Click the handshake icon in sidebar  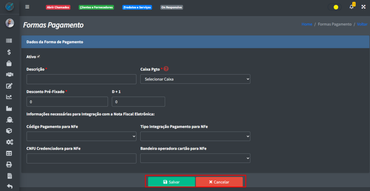9,74
